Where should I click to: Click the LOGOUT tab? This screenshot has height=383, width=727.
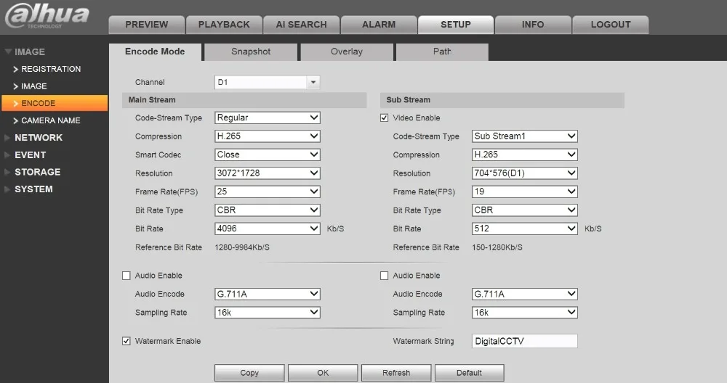(611, 25)
